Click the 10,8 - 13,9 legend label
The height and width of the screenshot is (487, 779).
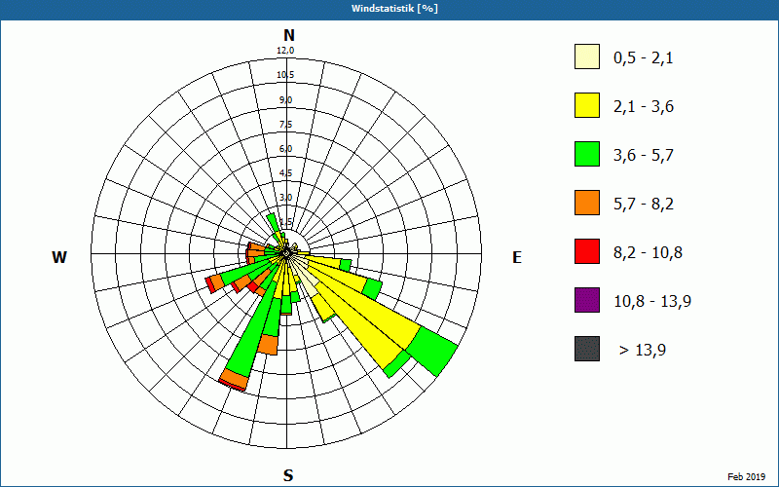coord(652,302)
